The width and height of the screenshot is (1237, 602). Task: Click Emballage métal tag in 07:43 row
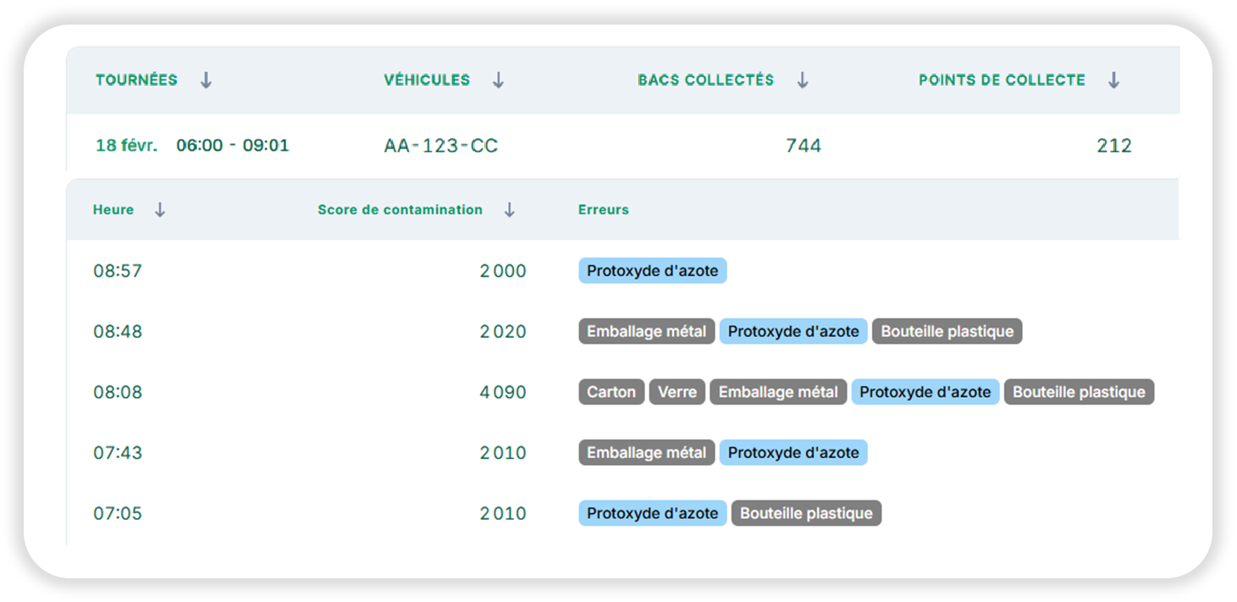[647, 453]
